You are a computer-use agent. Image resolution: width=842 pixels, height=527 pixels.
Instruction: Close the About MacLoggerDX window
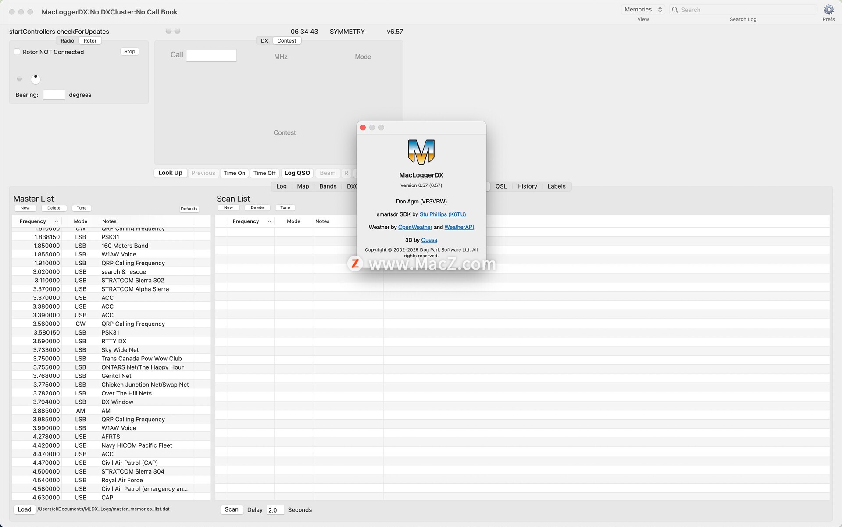click(363, 128)
